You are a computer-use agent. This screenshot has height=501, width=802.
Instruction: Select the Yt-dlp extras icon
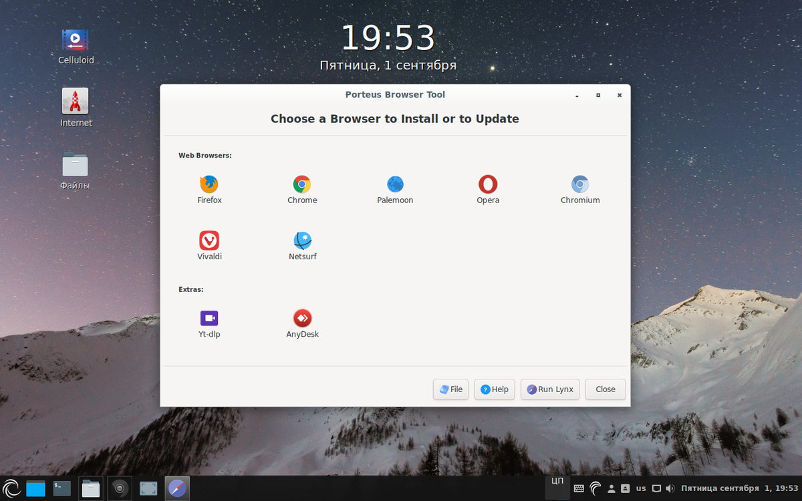click(x=209, y=318)
